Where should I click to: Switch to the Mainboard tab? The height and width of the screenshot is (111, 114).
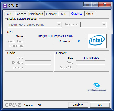point(36,14)
